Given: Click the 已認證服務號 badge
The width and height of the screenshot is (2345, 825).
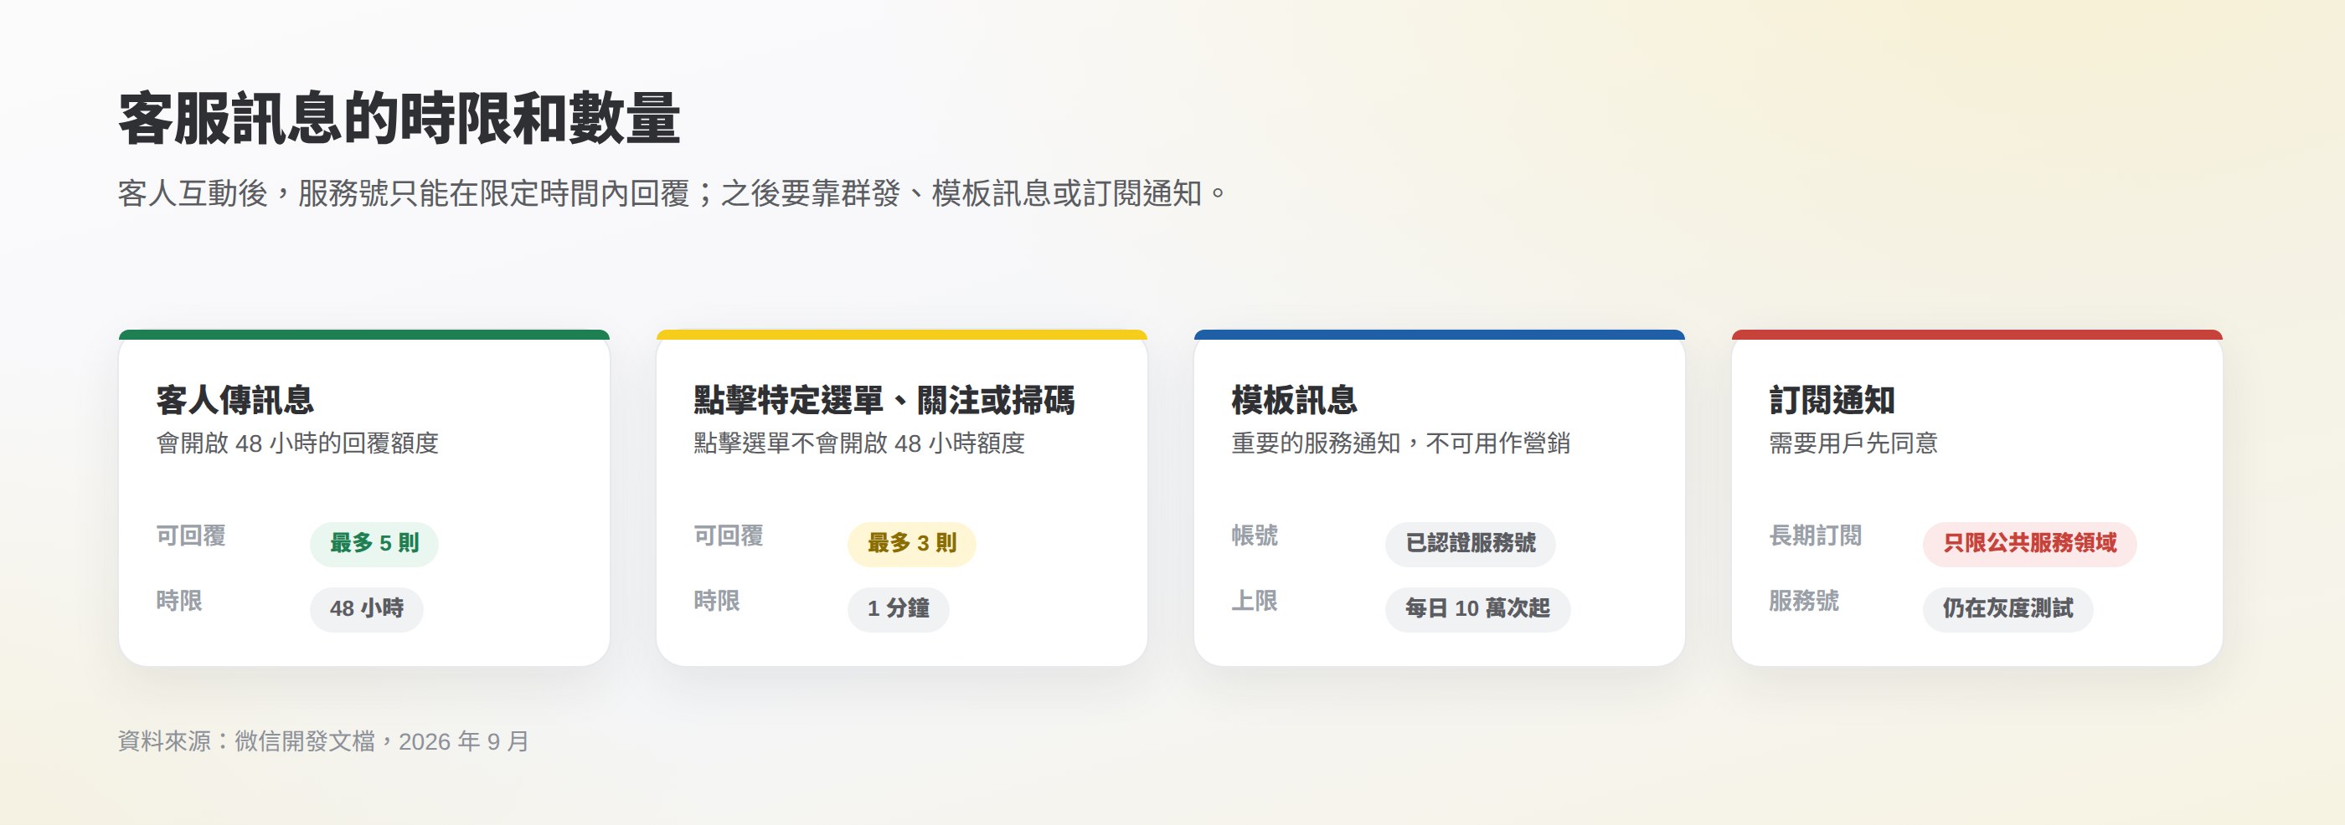Looking at the screenshot, I should coord(1470,544).
